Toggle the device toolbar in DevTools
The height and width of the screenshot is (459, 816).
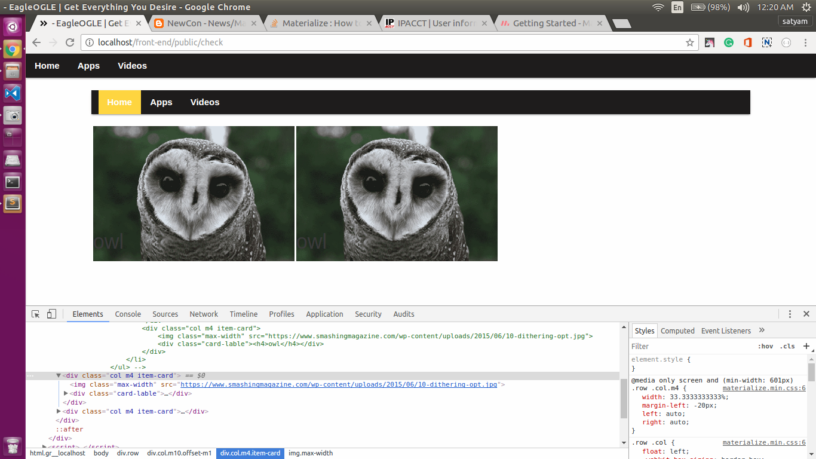click(51, 314)
